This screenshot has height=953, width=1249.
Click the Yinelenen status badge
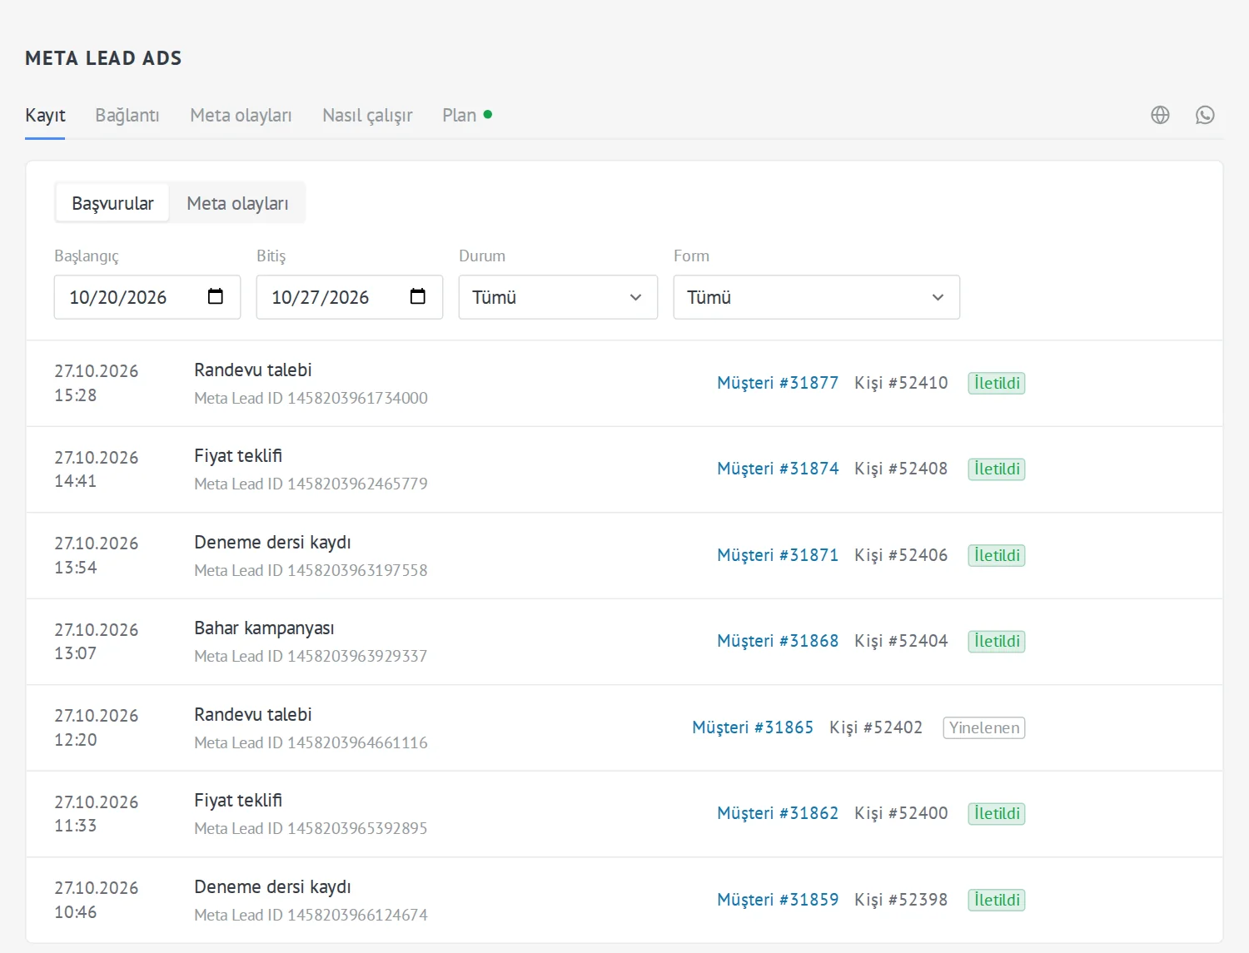tap(984, 727)
